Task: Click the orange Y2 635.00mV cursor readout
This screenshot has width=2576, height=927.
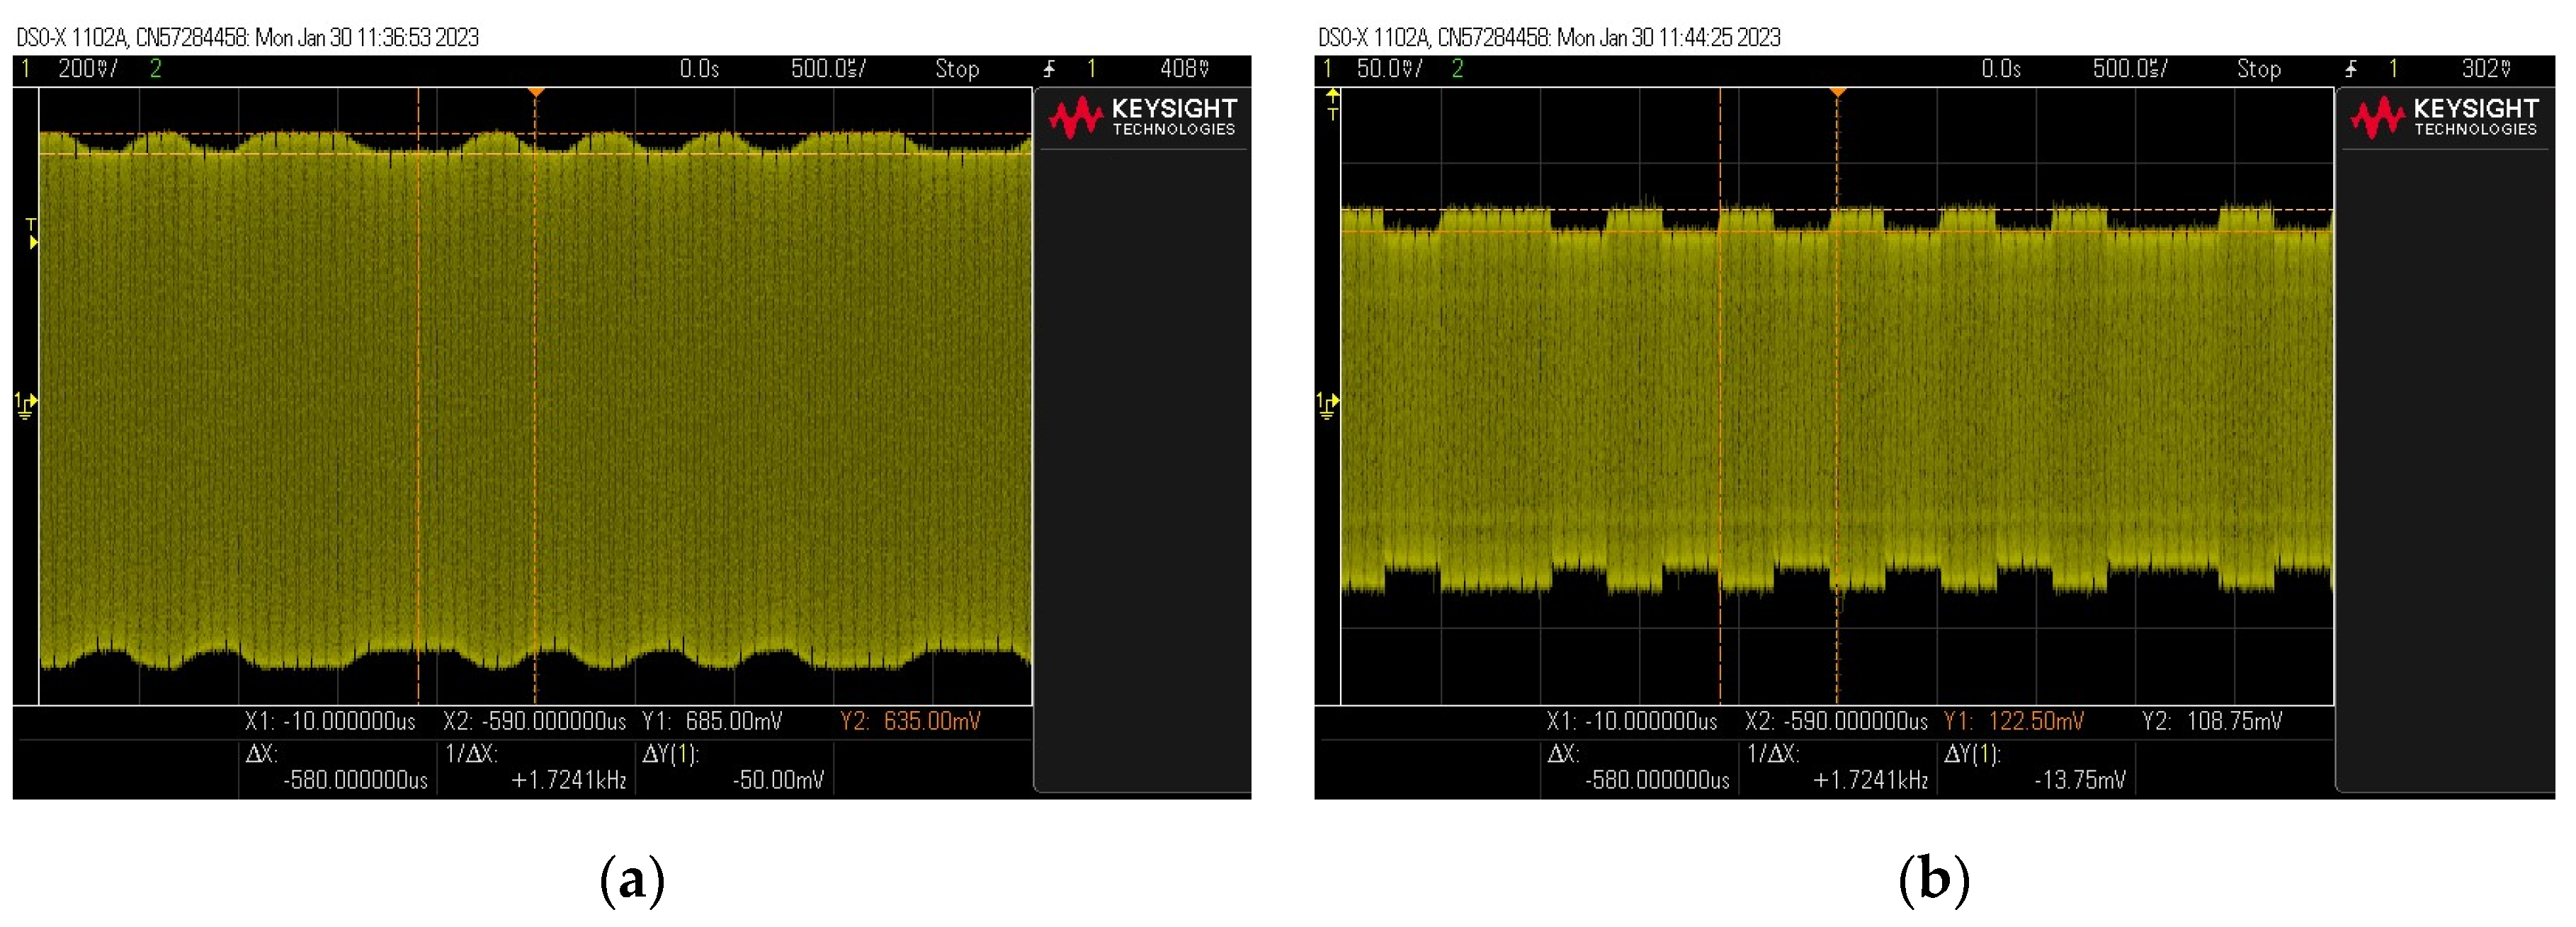Action: point(911,721)
